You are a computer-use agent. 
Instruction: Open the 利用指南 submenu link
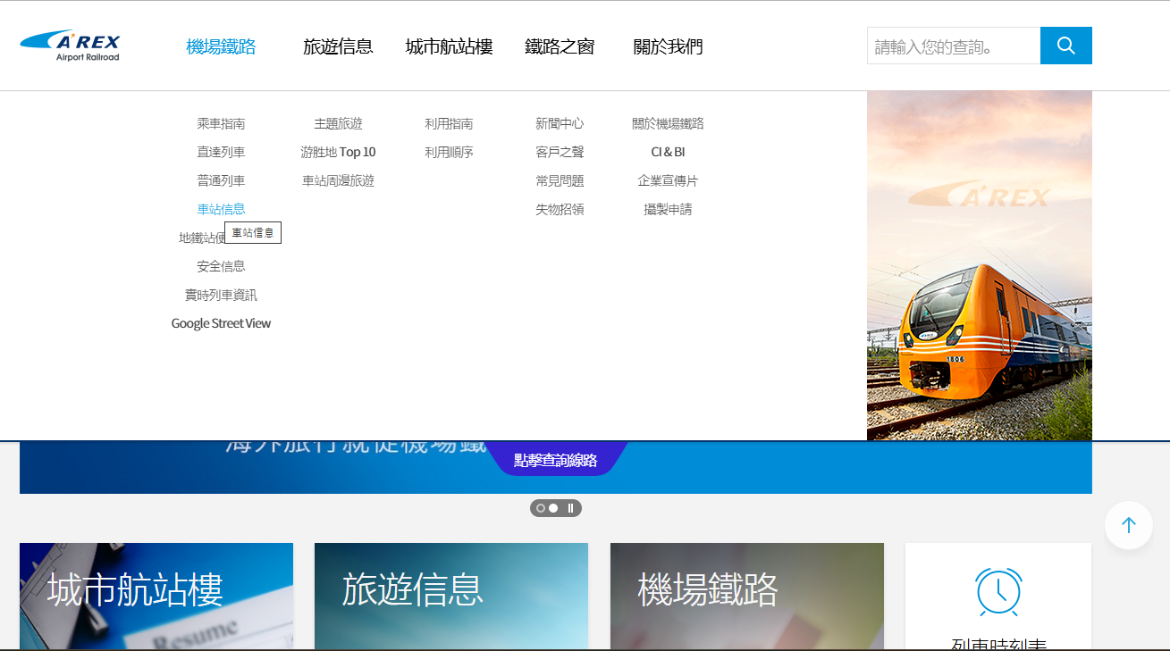point(449,123)
